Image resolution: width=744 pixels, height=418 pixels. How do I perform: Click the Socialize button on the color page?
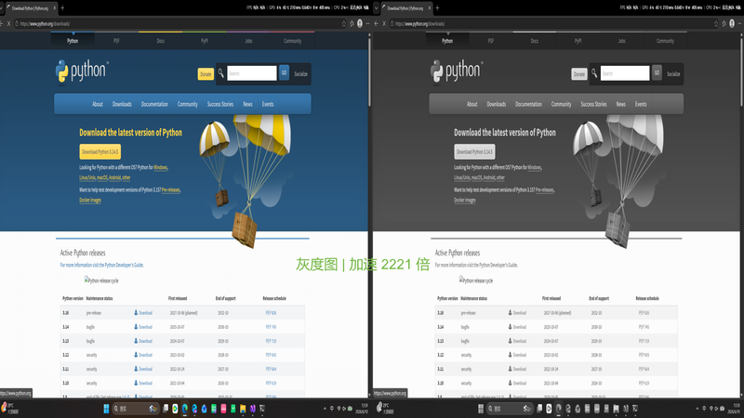click(x=300, y=74)
